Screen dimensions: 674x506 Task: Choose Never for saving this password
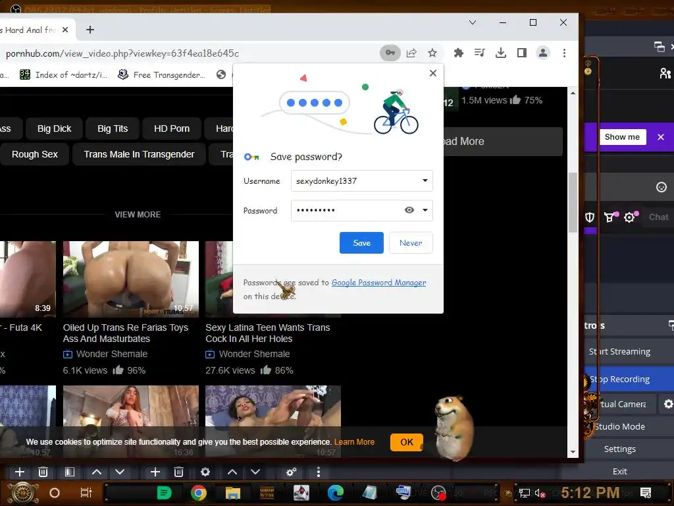pos(411,242)
